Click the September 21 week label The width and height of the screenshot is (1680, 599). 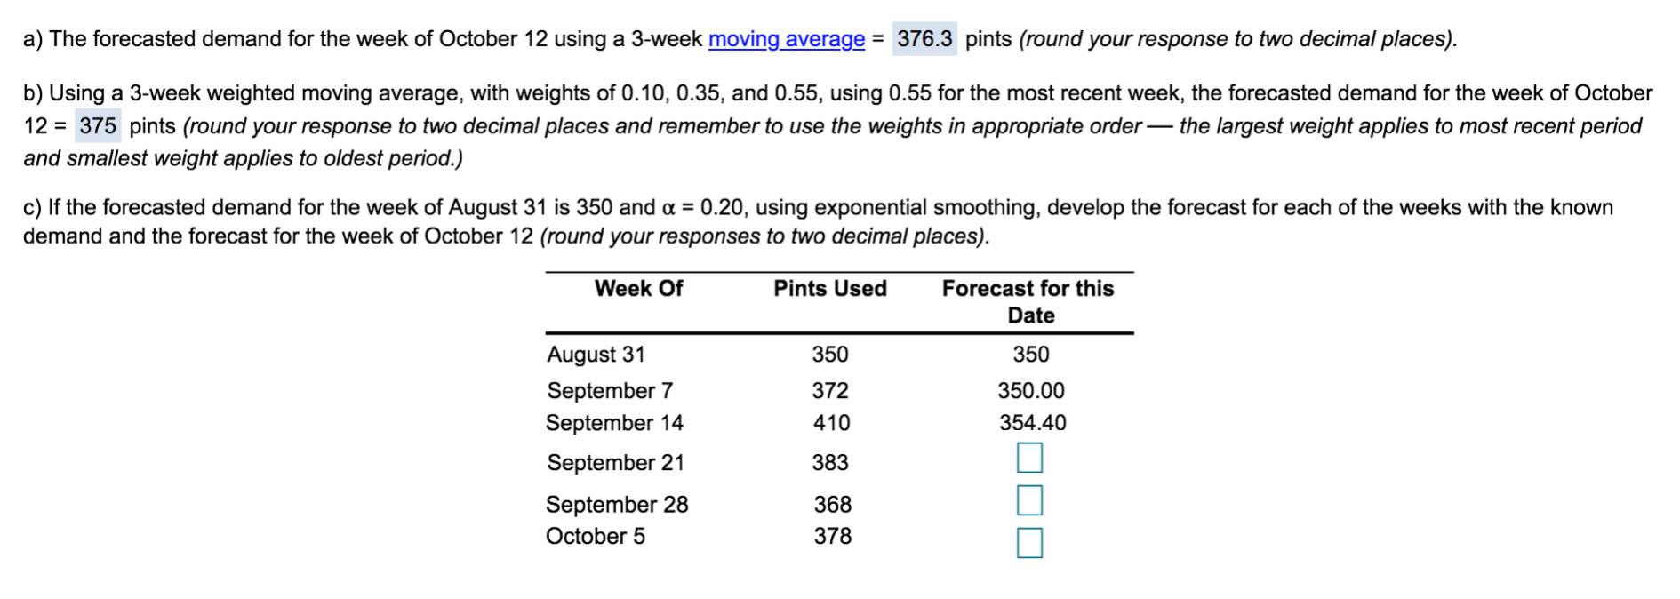pyautogui.click(x=615, y=462)
